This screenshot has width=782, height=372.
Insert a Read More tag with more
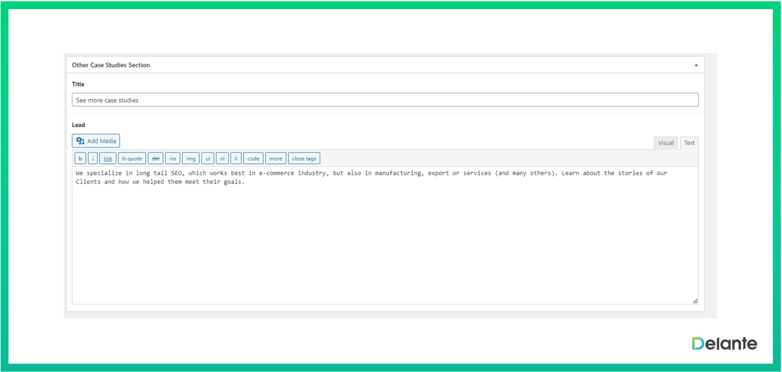pos(275,158)
